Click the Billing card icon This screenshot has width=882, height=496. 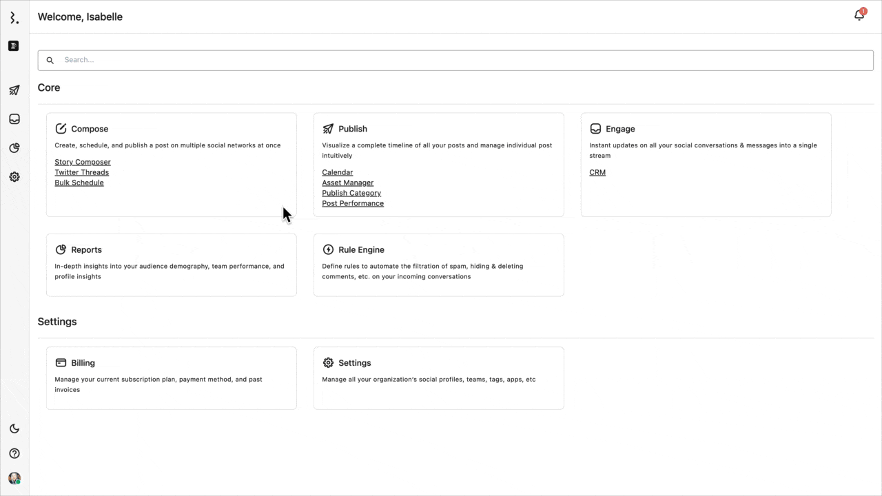(x=61, y=362)
